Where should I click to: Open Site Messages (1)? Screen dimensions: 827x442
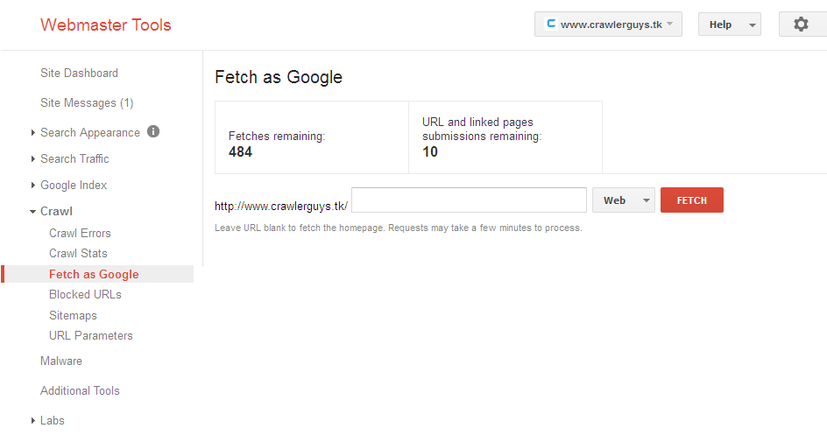[x=87, y=102]
